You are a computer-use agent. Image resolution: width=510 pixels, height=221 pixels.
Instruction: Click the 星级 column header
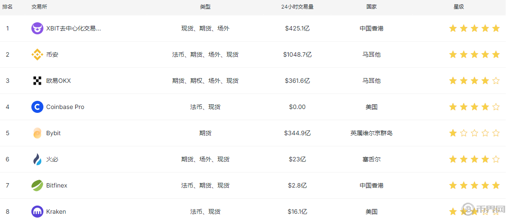click(459, 7)
